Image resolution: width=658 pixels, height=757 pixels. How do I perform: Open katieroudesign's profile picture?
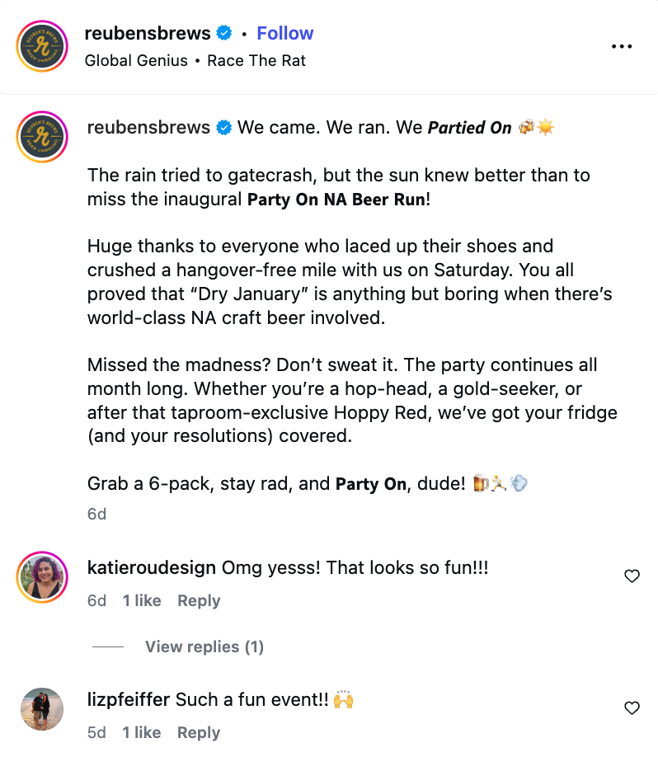pyautogui.click(x=42, y=576)
